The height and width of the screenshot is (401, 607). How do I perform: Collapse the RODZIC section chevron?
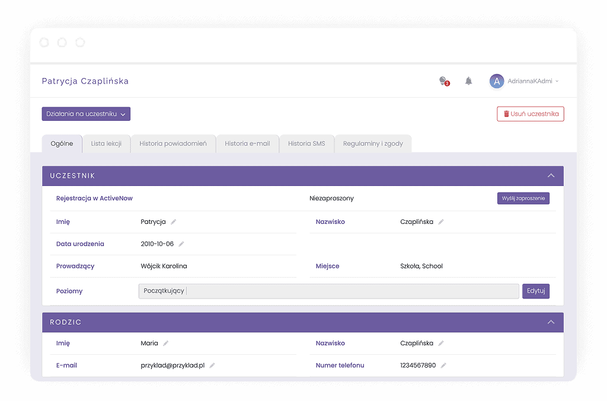click(551, 322)
